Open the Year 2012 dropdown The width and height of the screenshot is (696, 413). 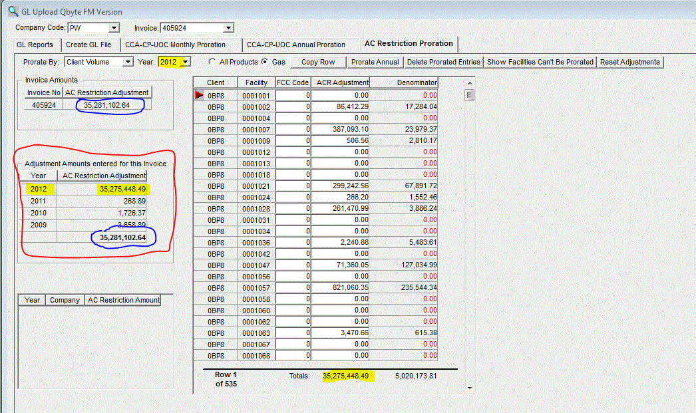[186, 62]
